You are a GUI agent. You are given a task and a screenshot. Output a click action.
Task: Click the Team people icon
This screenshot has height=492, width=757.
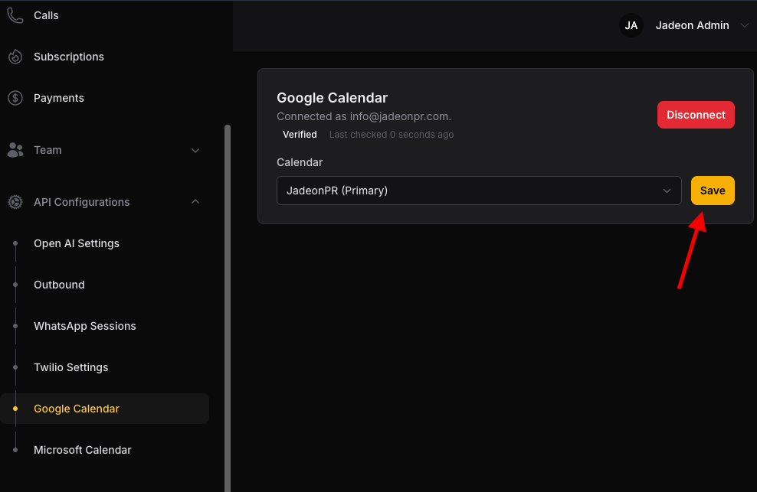[x=15, y=150]
